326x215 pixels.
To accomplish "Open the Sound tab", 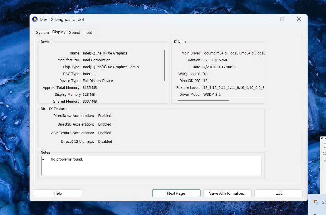I will (x=74, y=32).
